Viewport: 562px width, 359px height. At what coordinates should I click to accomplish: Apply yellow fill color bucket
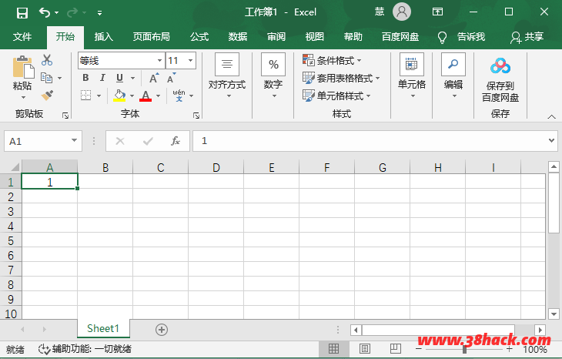coord(119,96)
